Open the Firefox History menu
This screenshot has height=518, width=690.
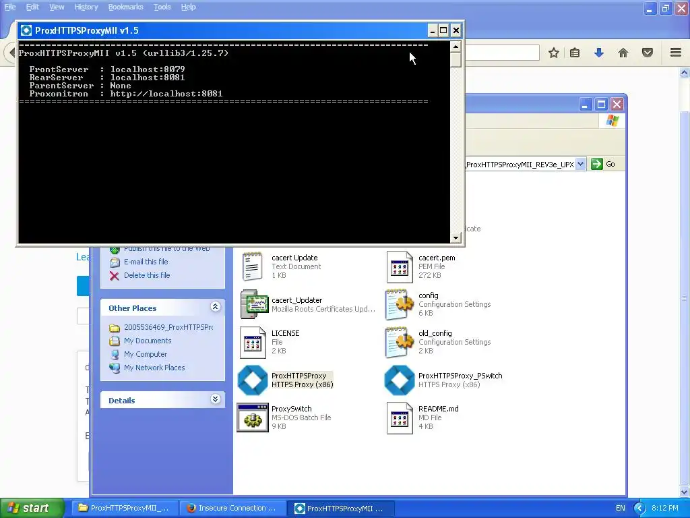(x=86, y=7)
